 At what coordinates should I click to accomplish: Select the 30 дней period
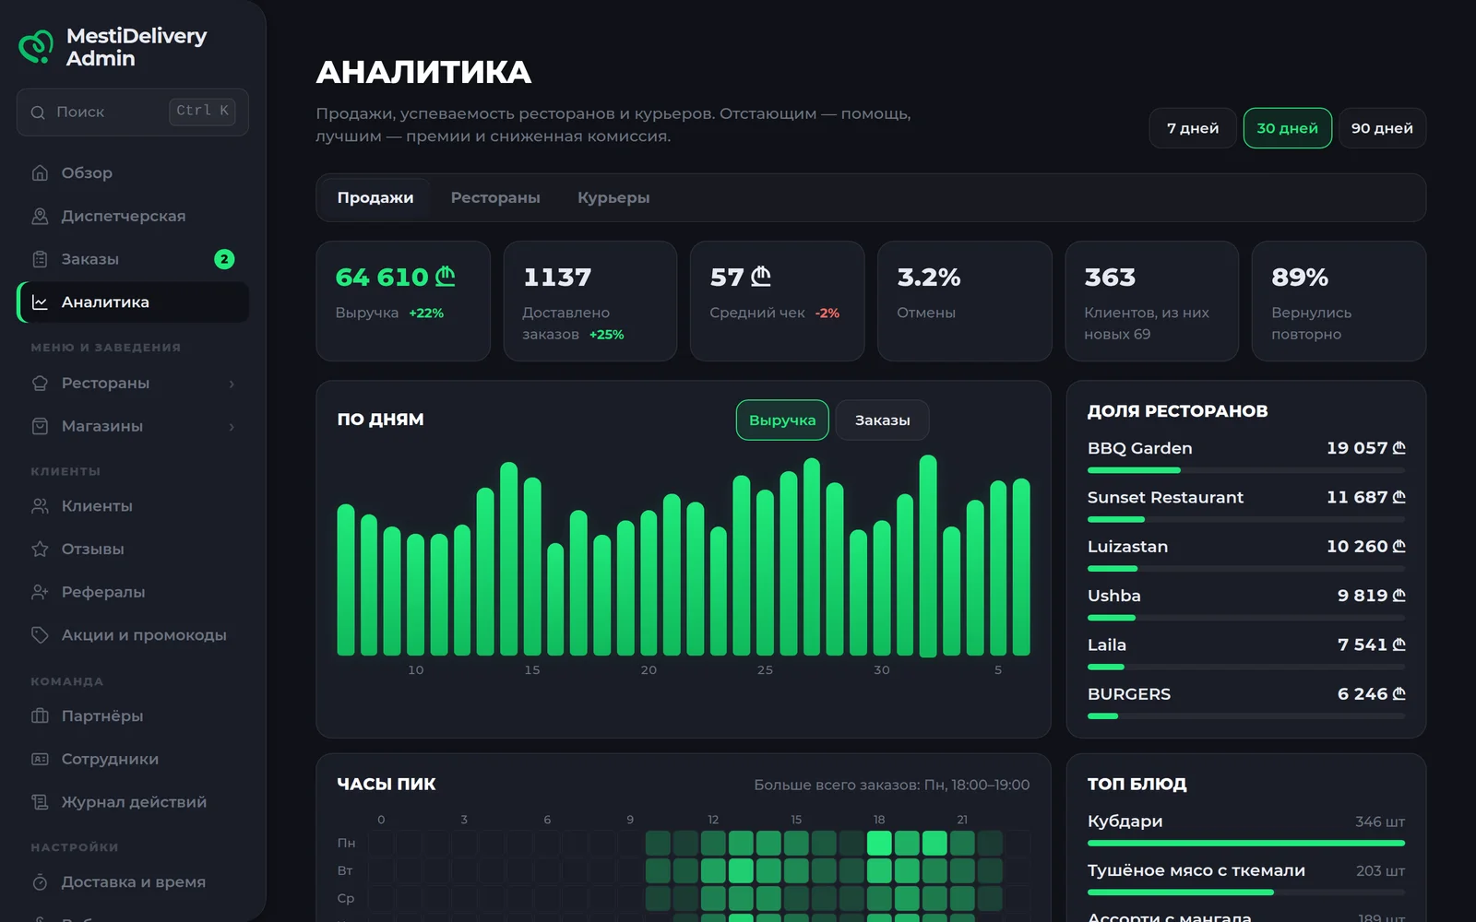[1287, 128]
